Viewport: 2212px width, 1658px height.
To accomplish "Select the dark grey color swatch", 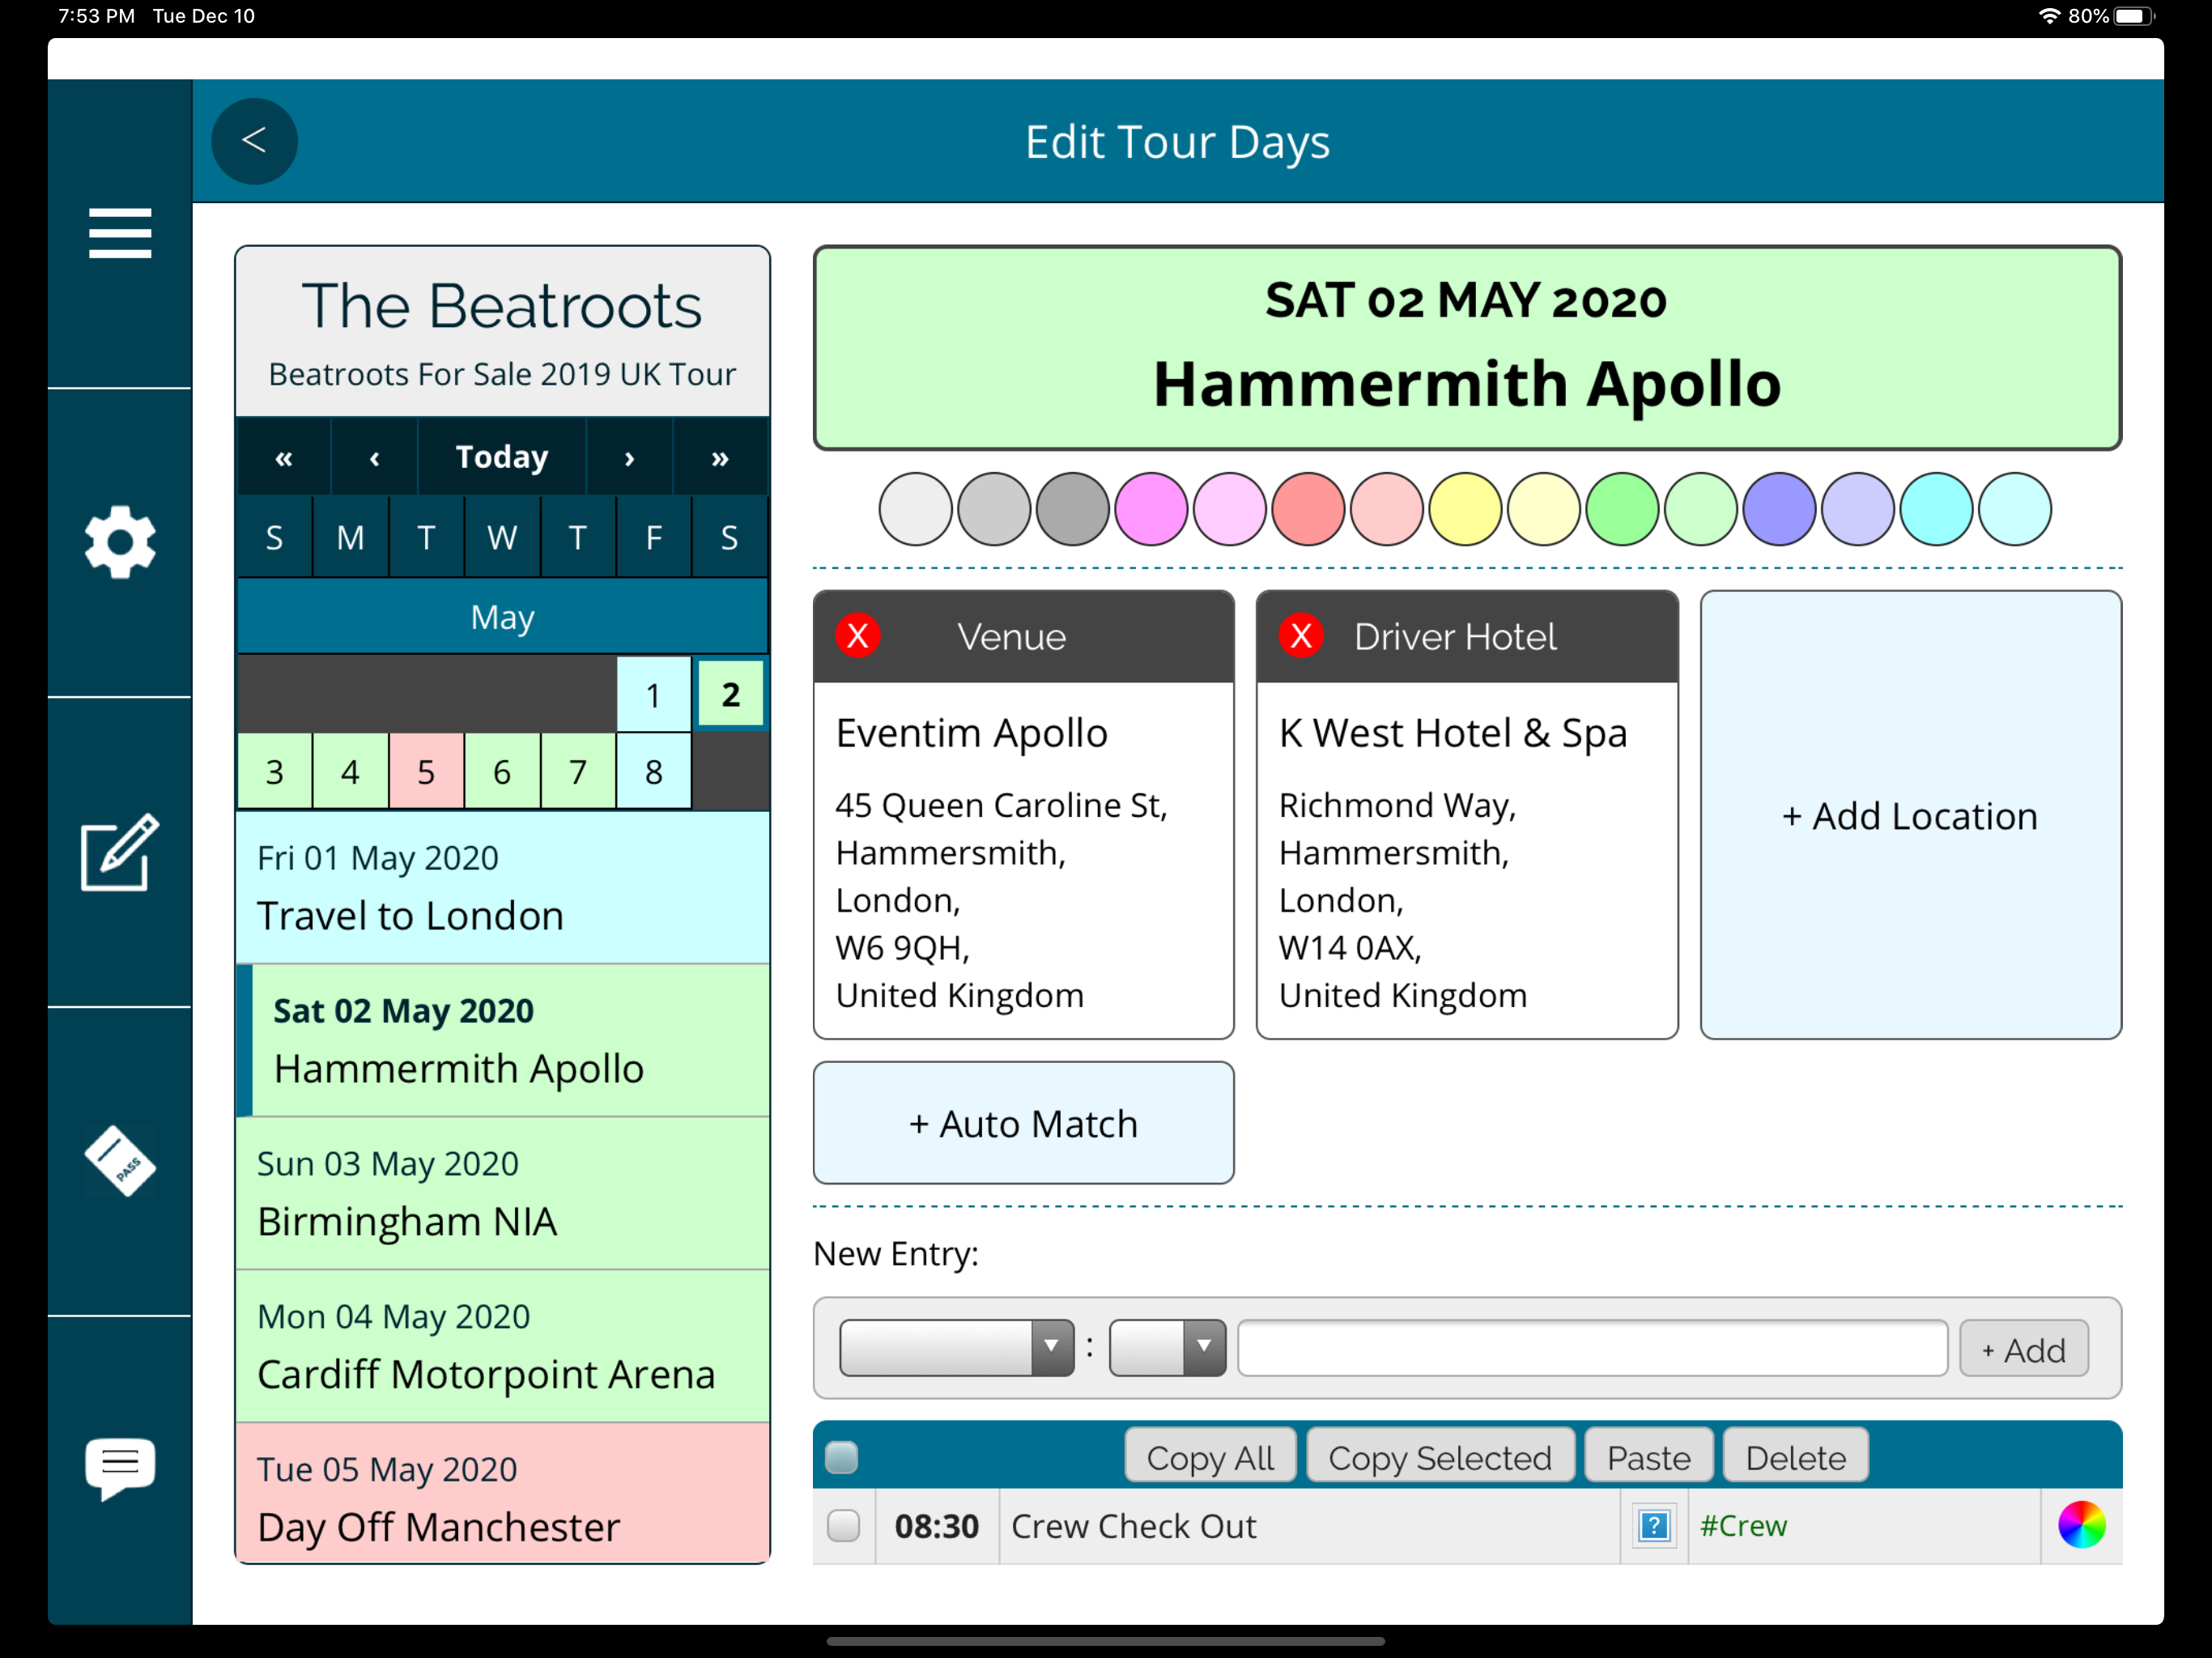I will (1073, 510).
